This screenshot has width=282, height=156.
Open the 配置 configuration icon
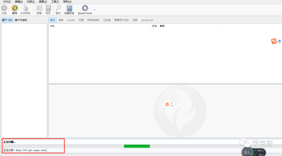click(x=39, y=8)
